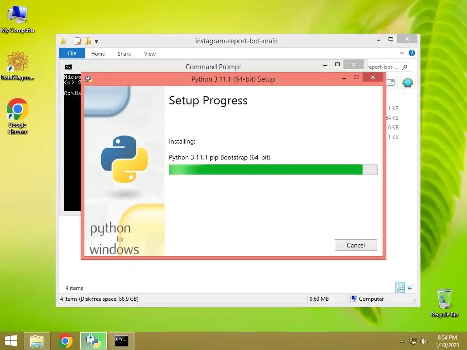Switch to the Home ribbon tab
The height and width of the screenshot is (350, 467).
pyautogui.click(x=98, y=54)
